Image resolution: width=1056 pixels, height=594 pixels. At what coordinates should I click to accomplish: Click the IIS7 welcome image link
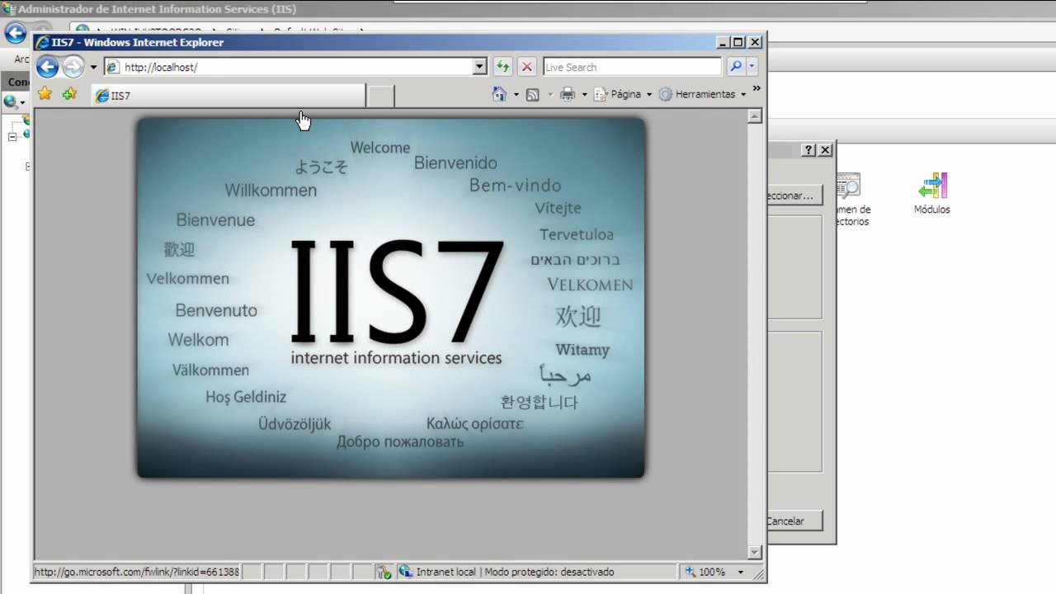(x=390, y=297)
